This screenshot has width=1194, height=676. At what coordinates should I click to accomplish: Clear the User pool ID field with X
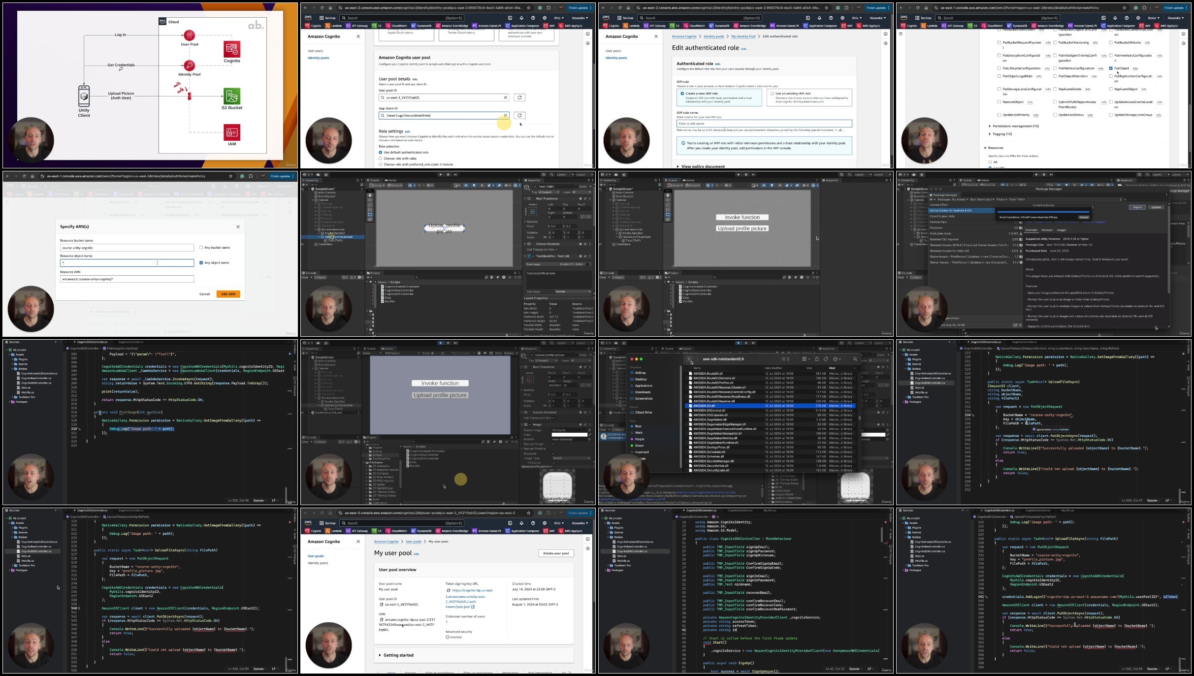pyautogui.click(x=505, y=97)
